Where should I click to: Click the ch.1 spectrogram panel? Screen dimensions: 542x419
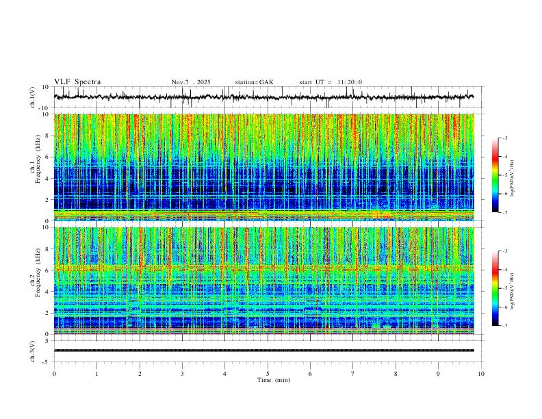tap(264, 167)
